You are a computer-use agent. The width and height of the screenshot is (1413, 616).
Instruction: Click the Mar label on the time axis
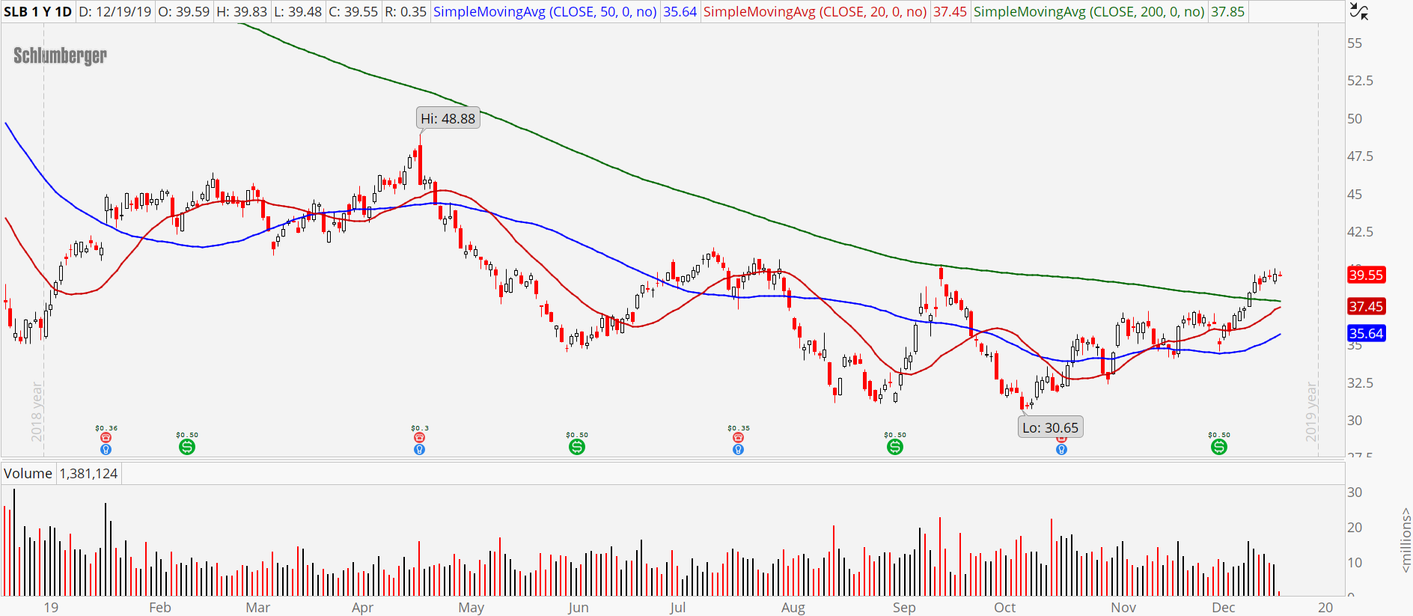(257, 608)
